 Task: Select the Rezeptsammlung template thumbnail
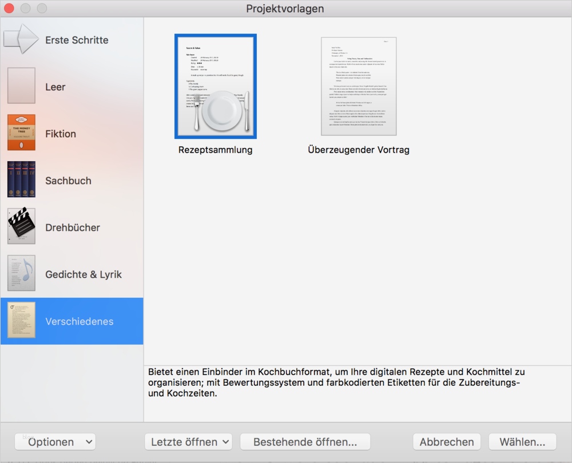tap(216, 86)
